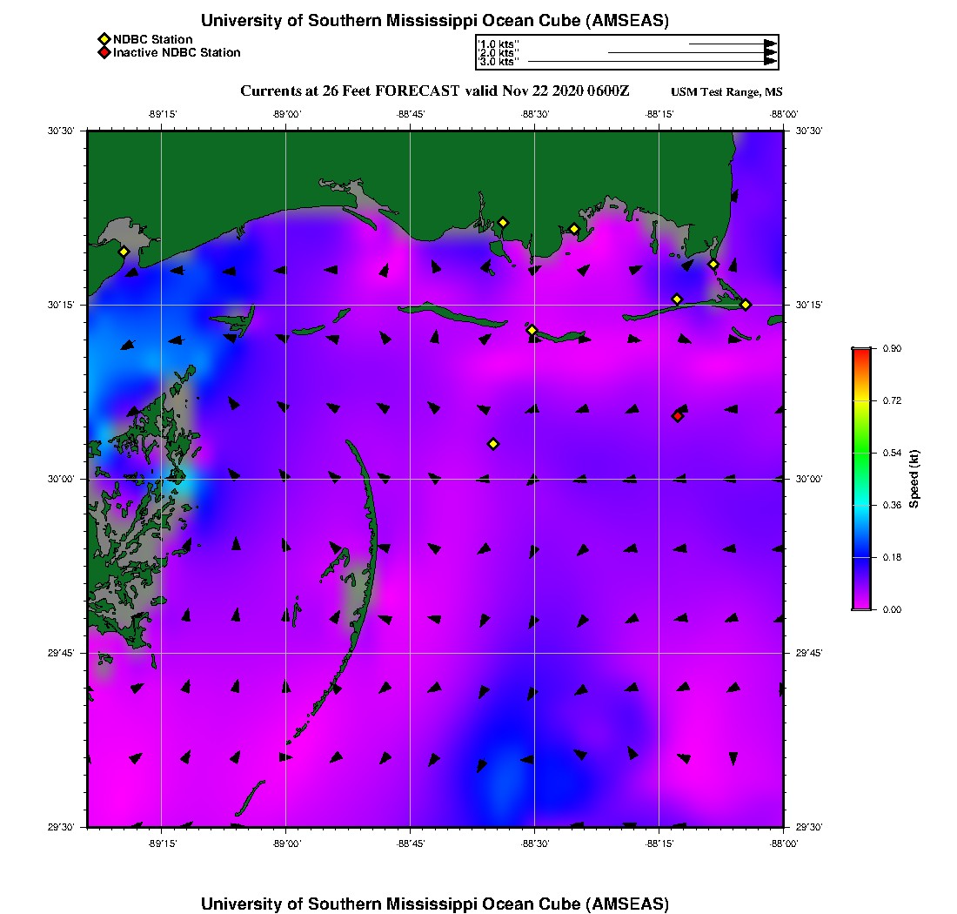Click the 'NDBC Station' legend label

pos(153,39)
